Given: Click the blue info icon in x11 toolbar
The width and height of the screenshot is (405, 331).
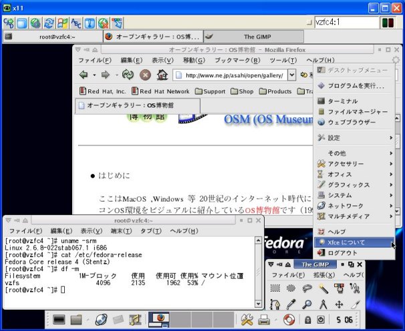Looking at the screenshot, I should pos(90,23).
